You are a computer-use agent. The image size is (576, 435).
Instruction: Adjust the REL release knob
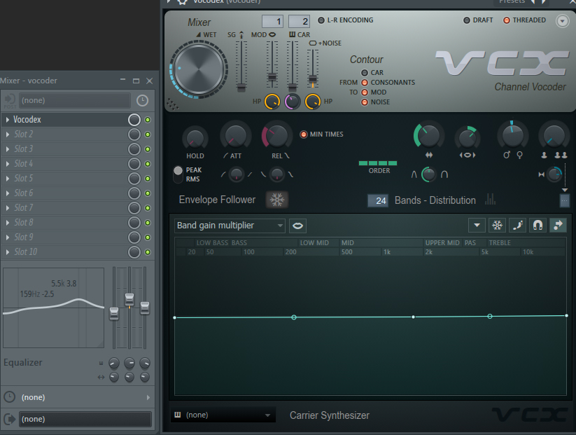point(276,135)
